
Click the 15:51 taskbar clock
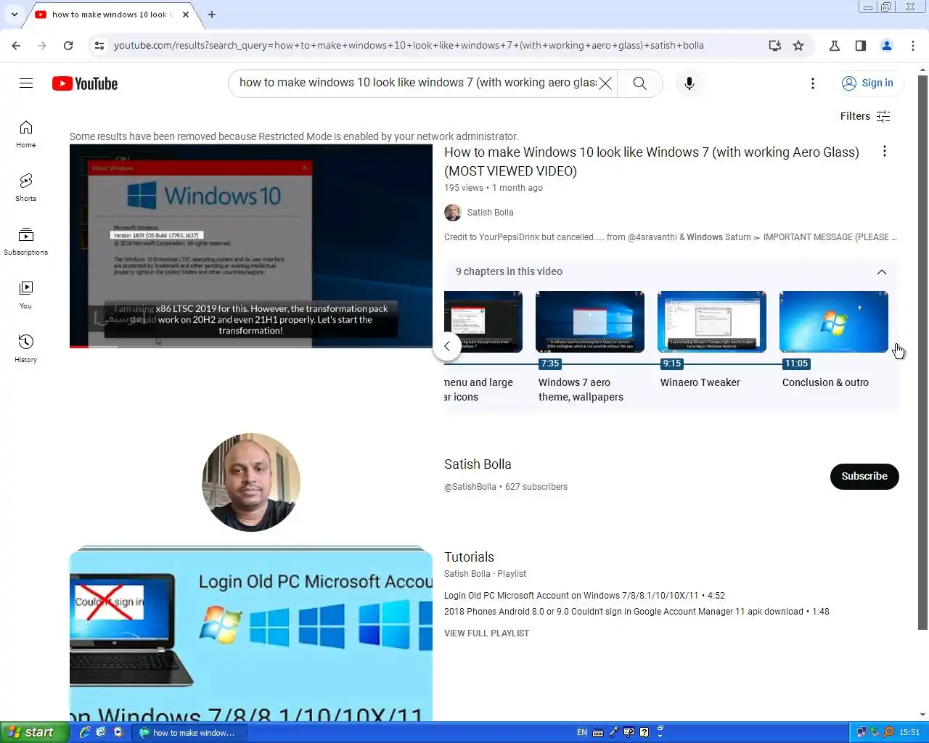[x=909, y=733]
